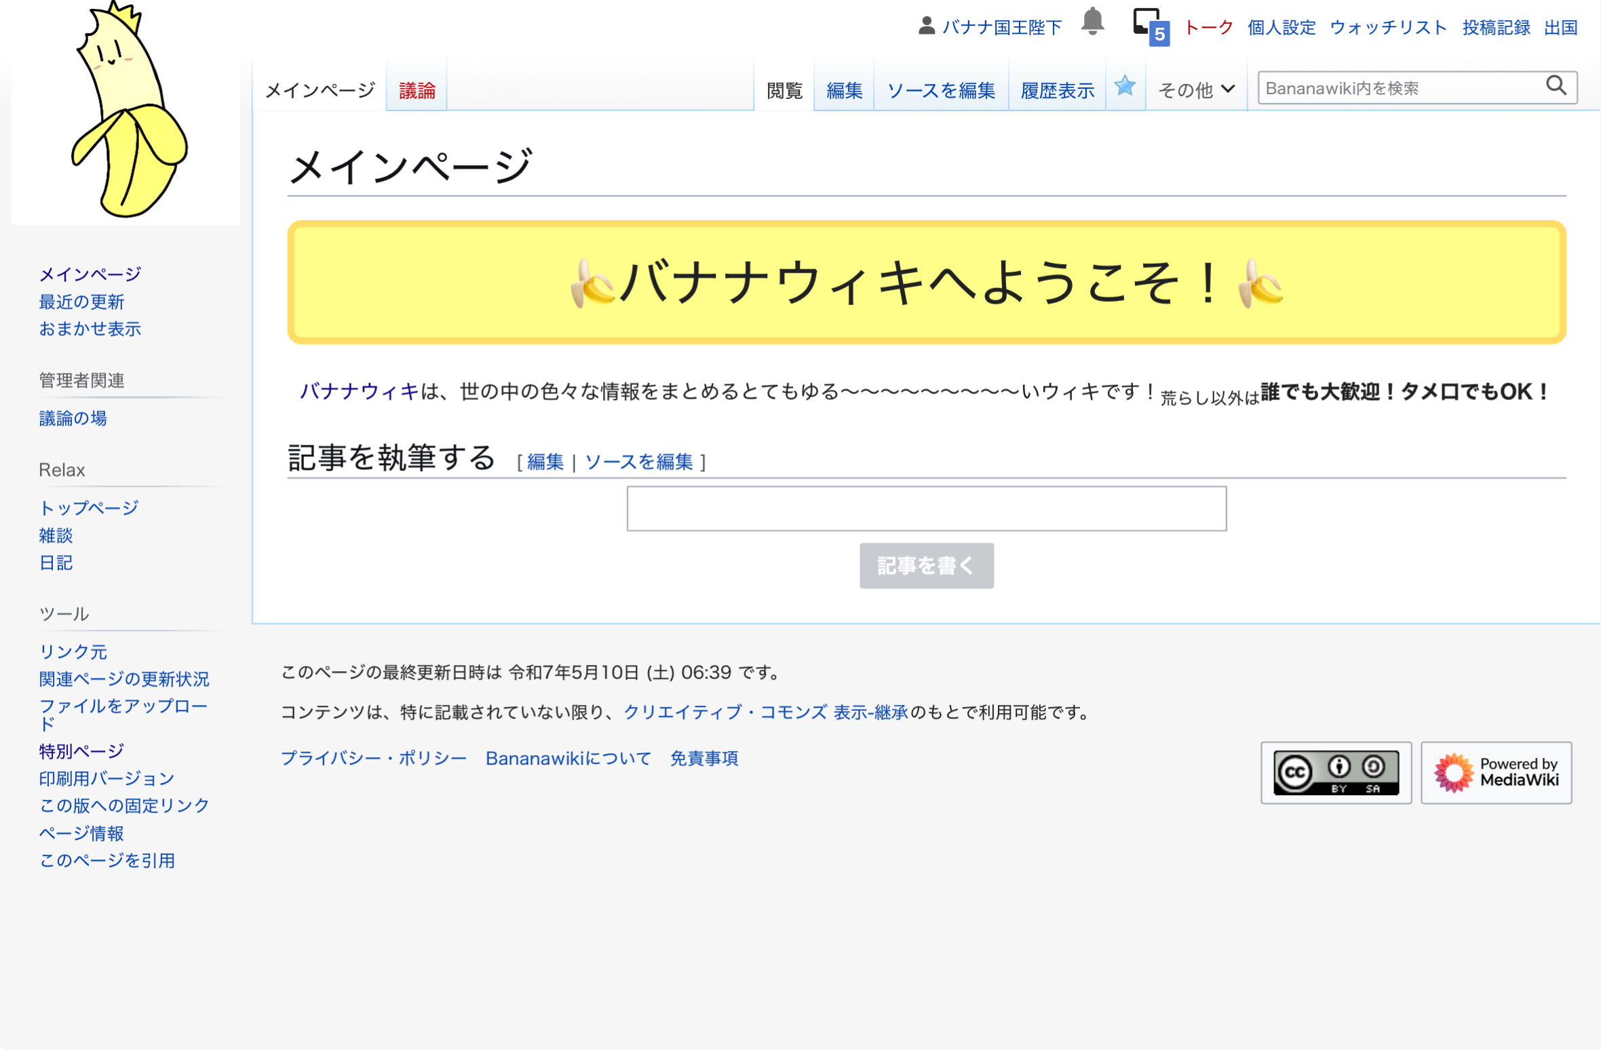Click the article title input box
The width and height of the screenshot is (1601, 1050).
(x=926, y=508)
